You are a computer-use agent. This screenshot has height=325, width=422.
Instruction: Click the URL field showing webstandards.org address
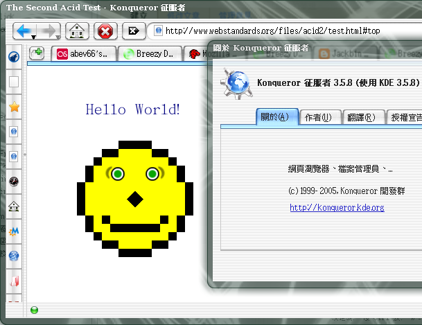(272, 31)
